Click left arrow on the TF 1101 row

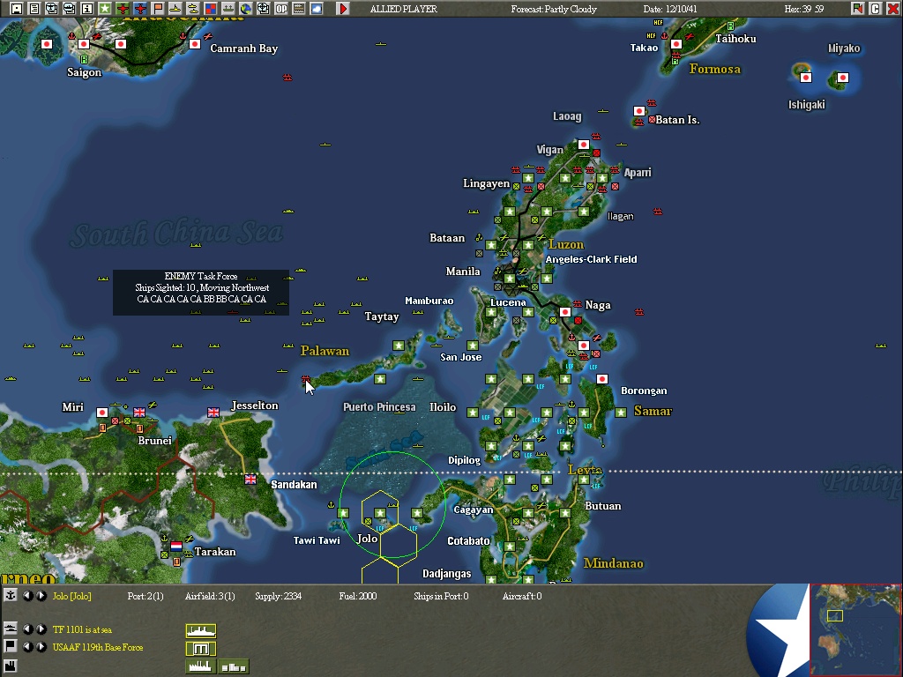coord(27,629)
